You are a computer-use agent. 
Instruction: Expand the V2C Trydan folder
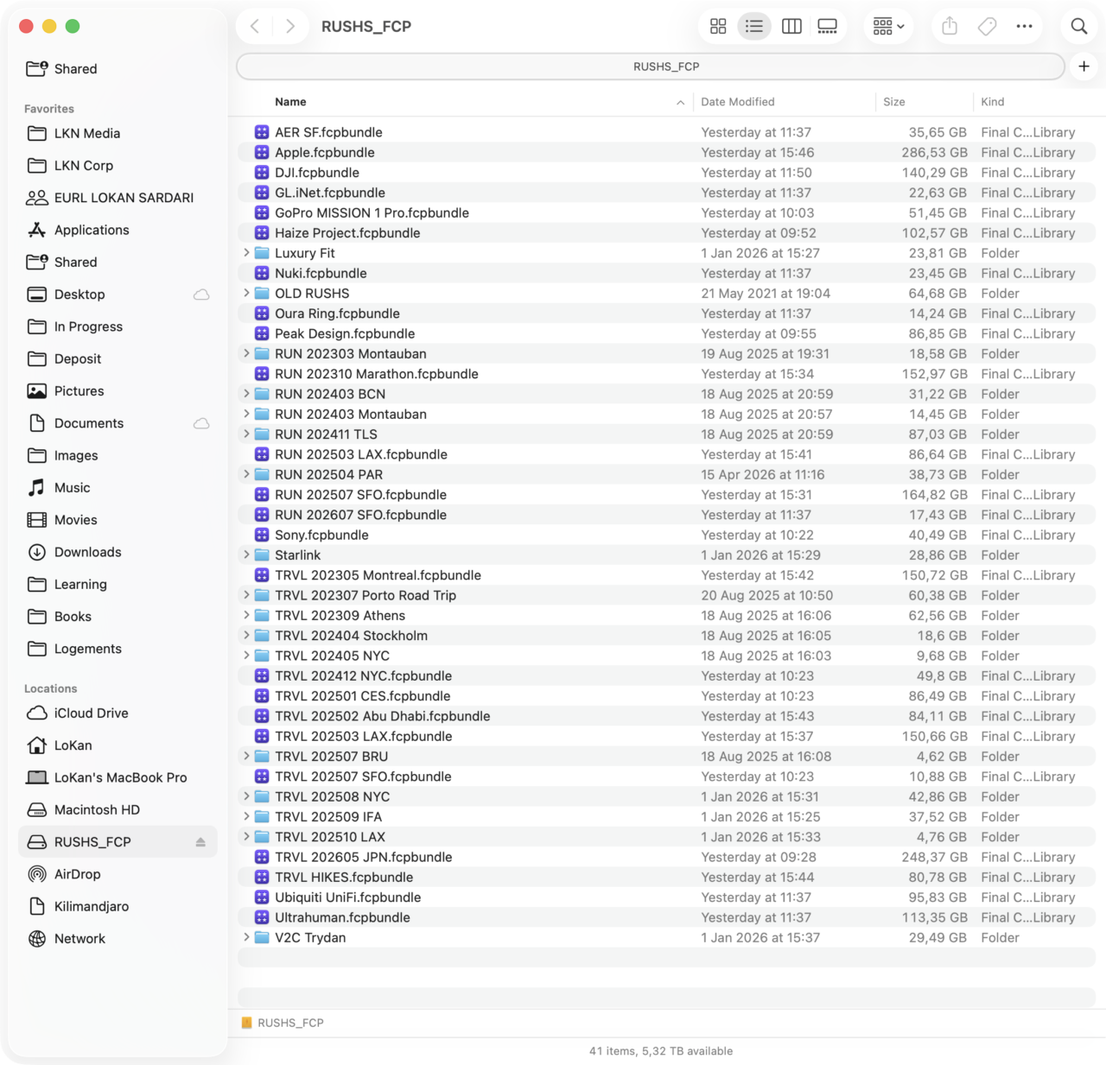tap(246, 938)
